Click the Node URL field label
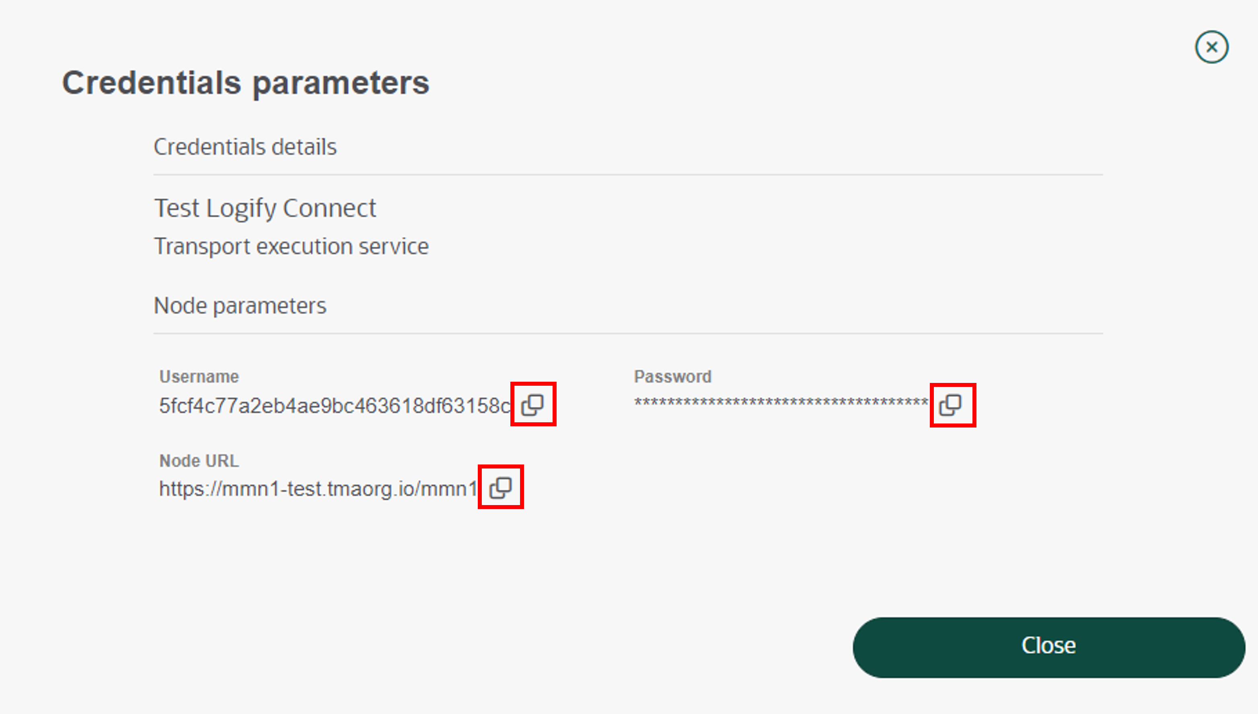Viewport: 1258px width, 714px height. 199,461
